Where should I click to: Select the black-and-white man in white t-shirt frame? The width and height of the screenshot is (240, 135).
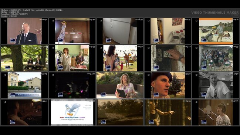click(216, 85)
